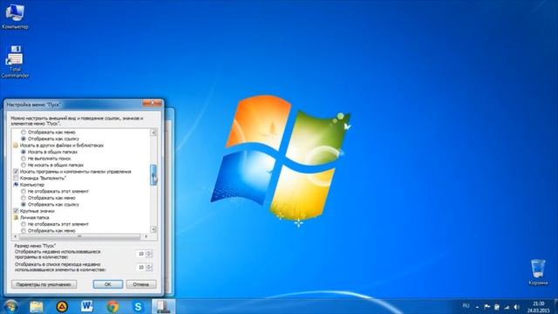Click the Отмена cancel button
The image size is (558, 314).
coord(141,284)
